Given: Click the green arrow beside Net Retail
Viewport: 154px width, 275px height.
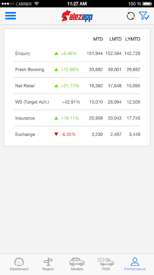Looking at the screenshot, I should coord(56,86).
